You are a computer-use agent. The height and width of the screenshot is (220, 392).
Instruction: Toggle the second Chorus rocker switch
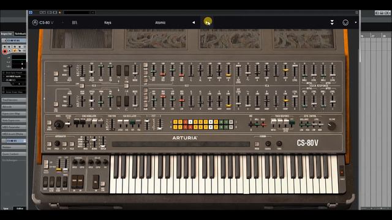(80, 182)
